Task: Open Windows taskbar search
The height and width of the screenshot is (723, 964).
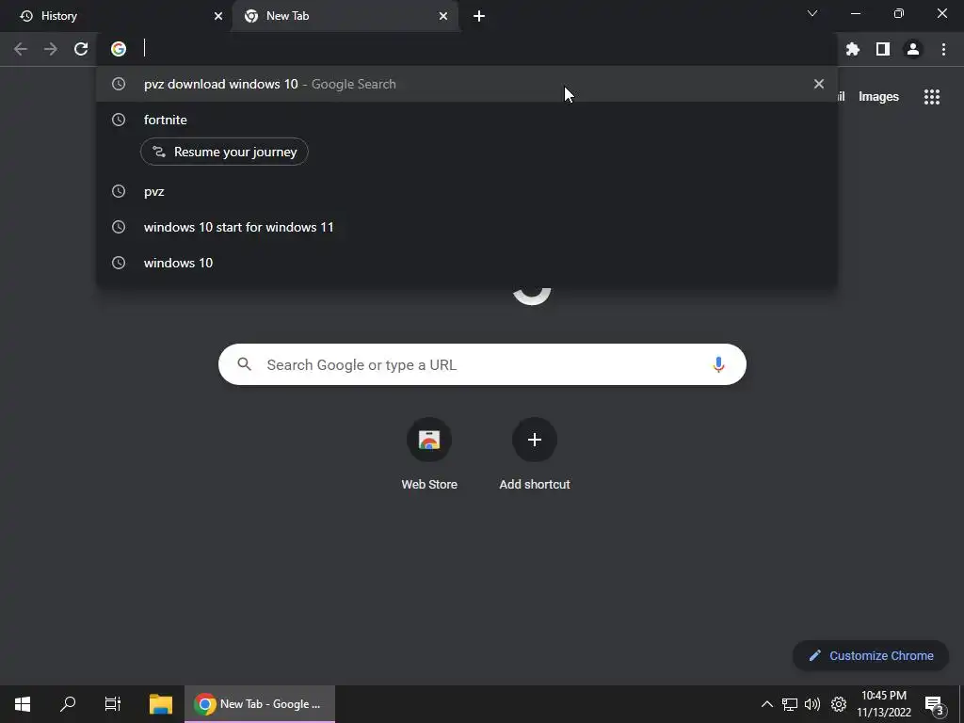Action: 68,704
